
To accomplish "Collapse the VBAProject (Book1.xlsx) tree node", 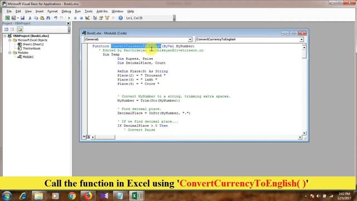I will pyautogui.click(x=5, y=36).
